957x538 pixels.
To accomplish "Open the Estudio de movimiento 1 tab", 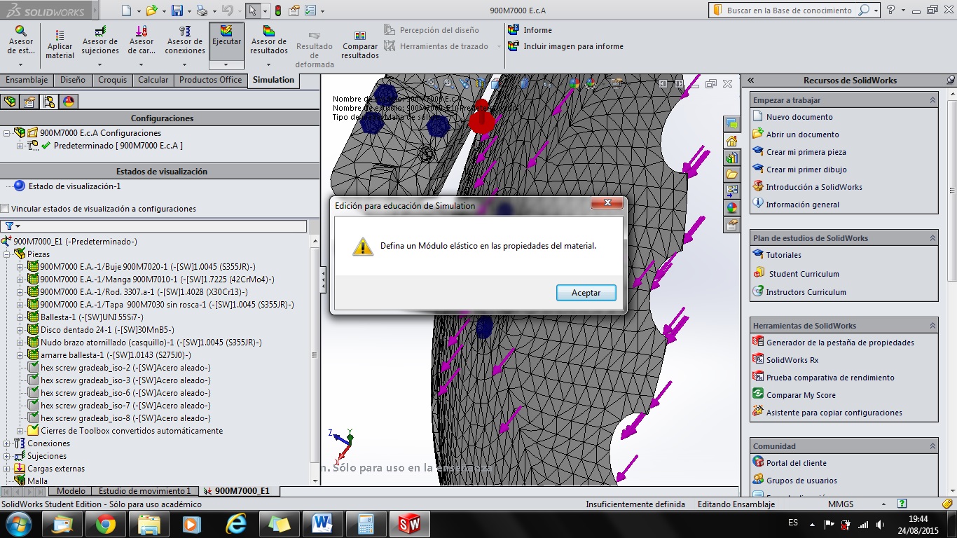I will (144, 491).
